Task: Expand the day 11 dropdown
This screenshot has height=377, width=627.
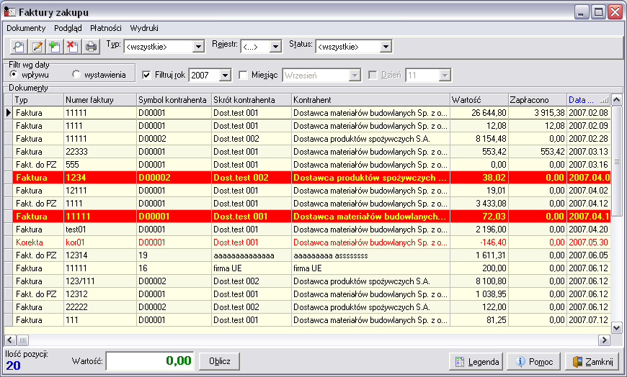Action: (445, 75)
